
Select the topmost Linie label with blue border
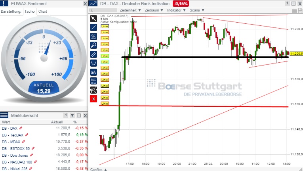tap(105, 26)
